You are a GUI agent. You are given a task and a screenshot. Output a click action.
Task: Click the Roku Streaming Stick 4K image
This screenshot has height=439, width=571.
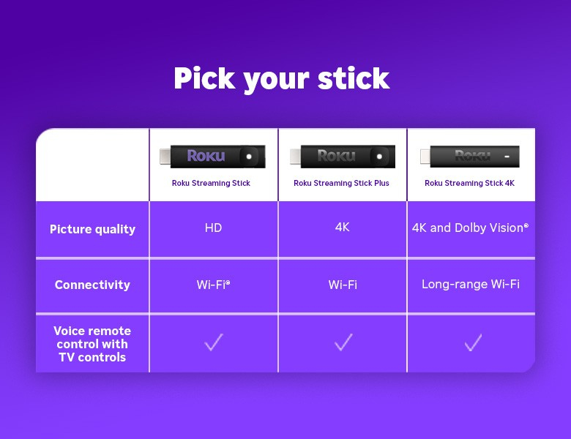tap(469, 157)
